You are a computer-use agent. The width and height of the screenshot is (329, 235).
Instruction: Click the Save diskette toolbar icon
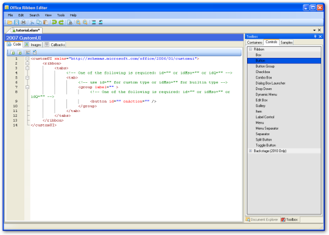16,22
